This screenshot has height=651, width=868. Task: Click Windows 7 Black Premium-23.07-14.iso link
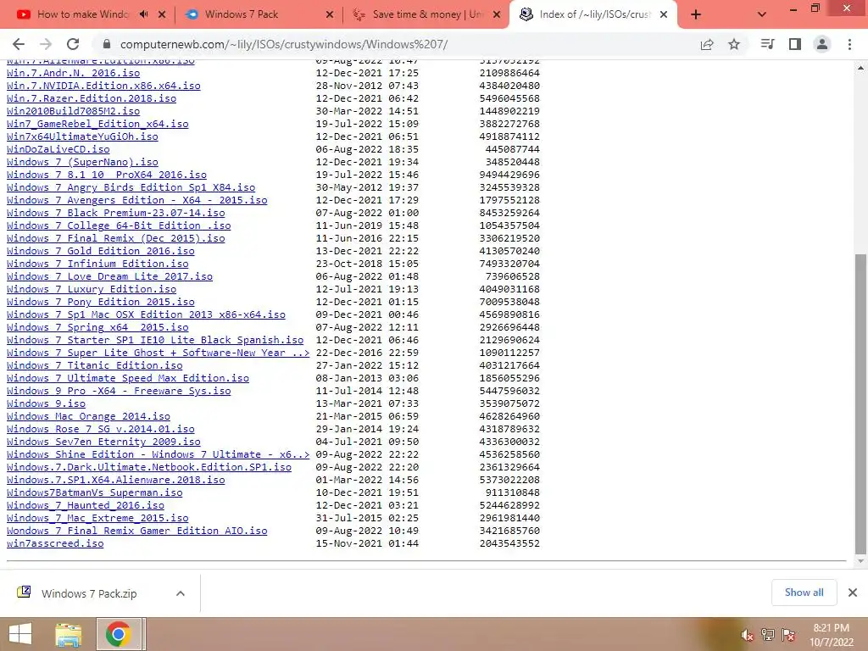tap(115, 213)
